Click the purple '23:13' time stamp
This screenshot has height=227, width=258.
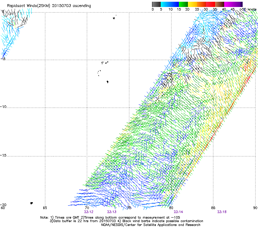pos(112,212)
